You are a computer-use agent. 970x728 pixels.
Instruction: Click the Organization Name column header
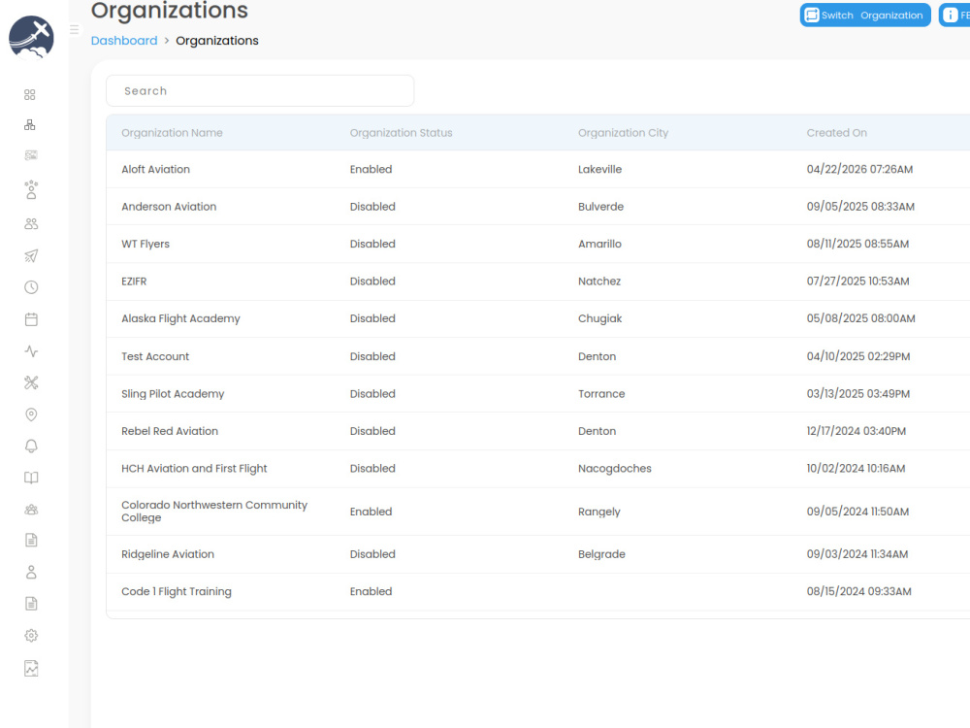pos(172,132)
